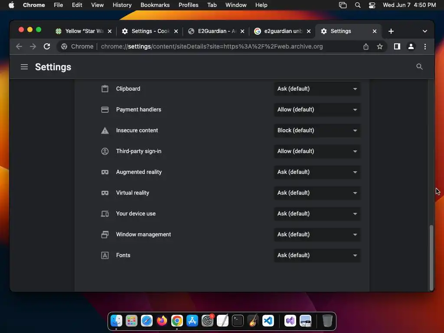This screenshot has height=333, width=444.
Task: Click the Chrome site info chip
Action: pos(77,46)
